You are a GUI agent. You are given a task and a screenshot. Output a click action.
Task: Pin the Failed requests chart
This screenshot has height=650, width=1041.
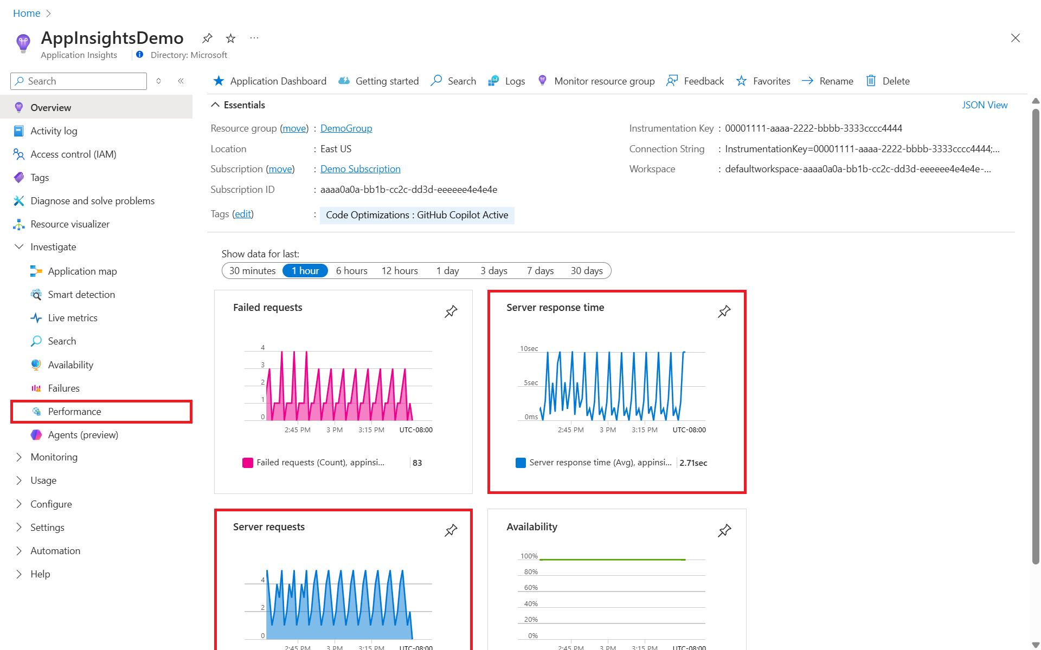coord(451,311)
